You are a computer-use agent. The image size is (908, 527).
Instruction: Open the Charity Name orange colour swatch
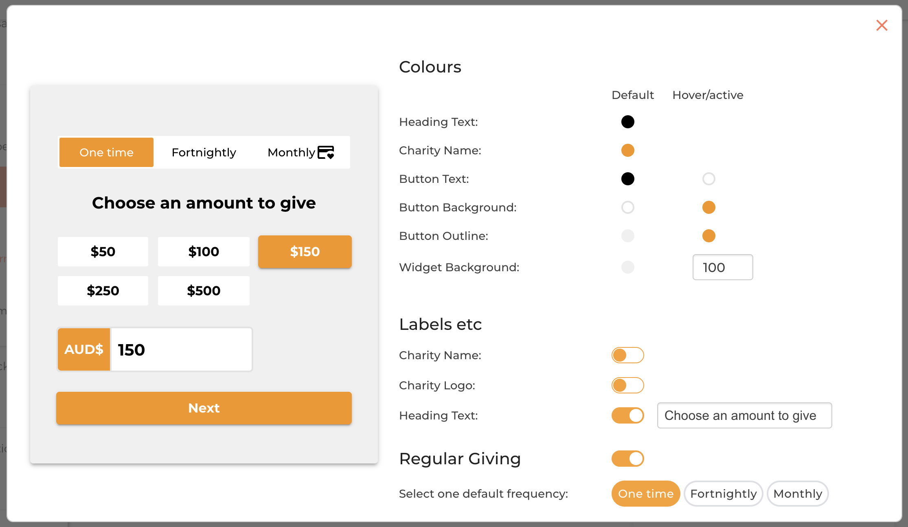click(627, 150)
